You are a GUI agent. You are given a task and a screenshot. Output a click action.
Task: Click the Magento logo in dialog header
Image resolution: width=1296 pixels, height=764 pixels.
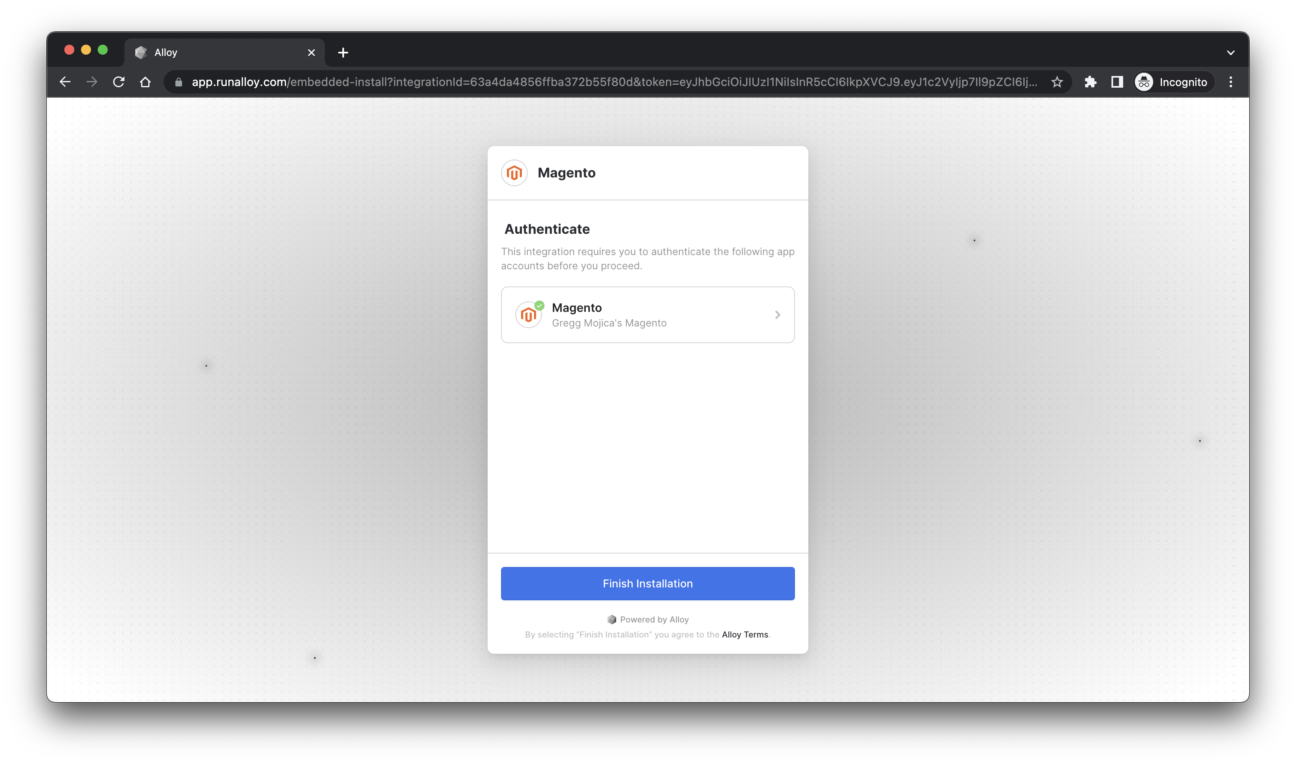click(514, 173)
